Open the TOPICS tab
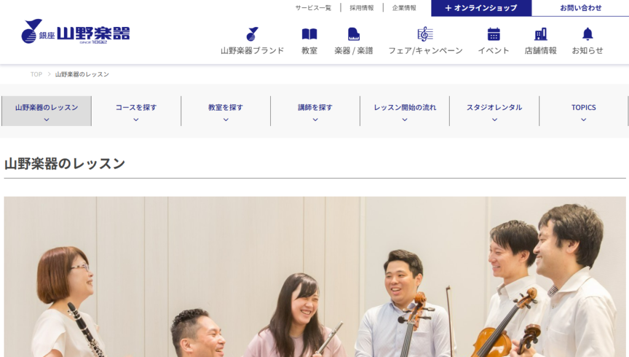Viewport: 629px width, 357px height. tap(584, 111)
